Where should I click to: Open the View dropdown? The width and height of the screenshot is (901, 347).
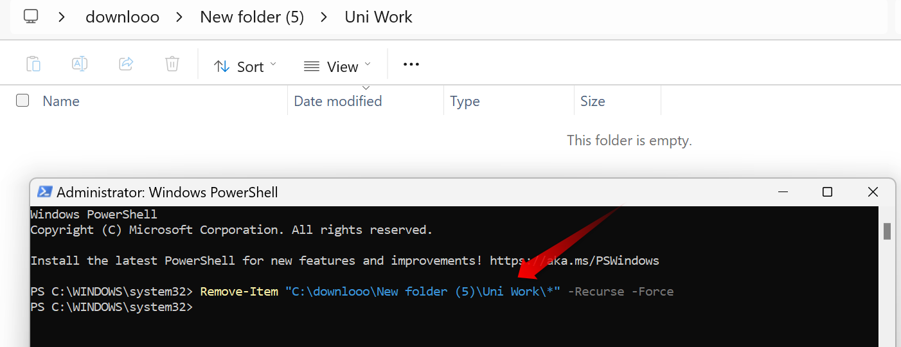337,66
